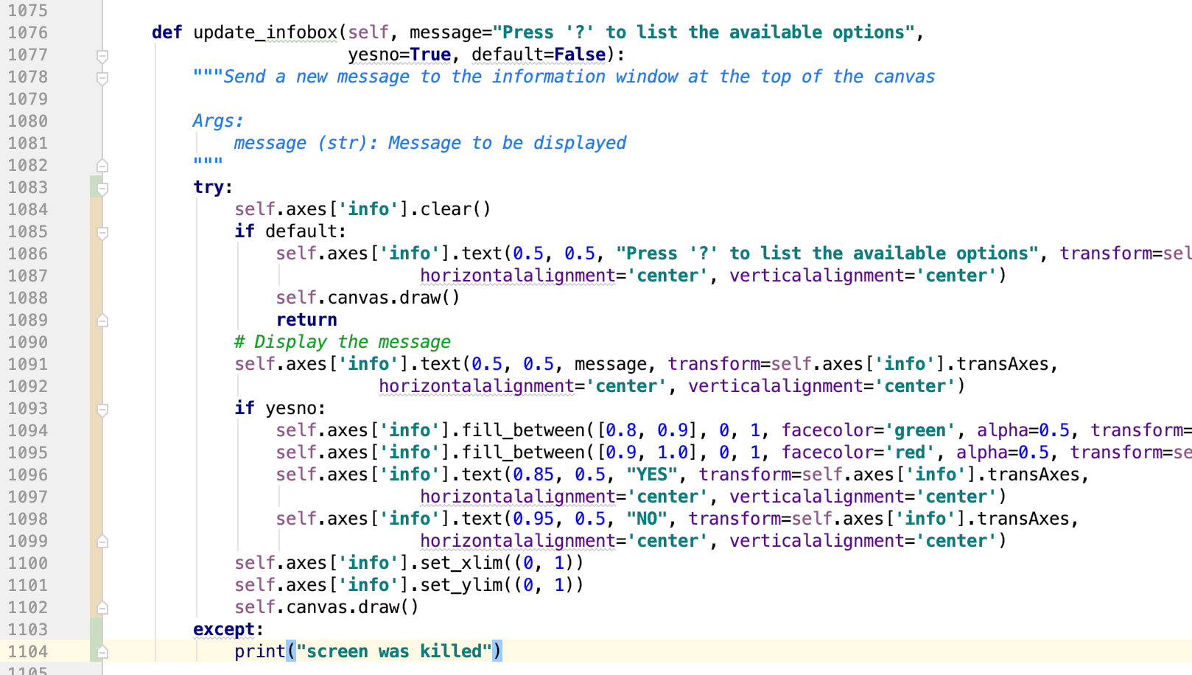
Task: Click the except keyword on line 1103
Action: [x=222, y=629]
